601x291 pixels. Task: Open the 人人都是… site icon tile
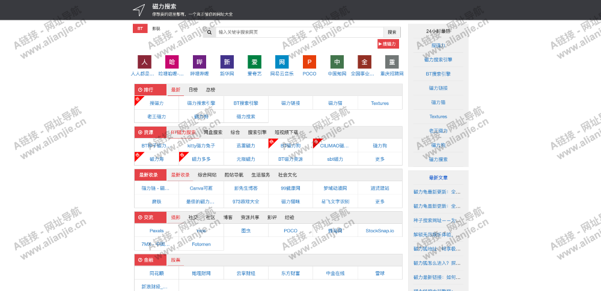pos(144,62)
